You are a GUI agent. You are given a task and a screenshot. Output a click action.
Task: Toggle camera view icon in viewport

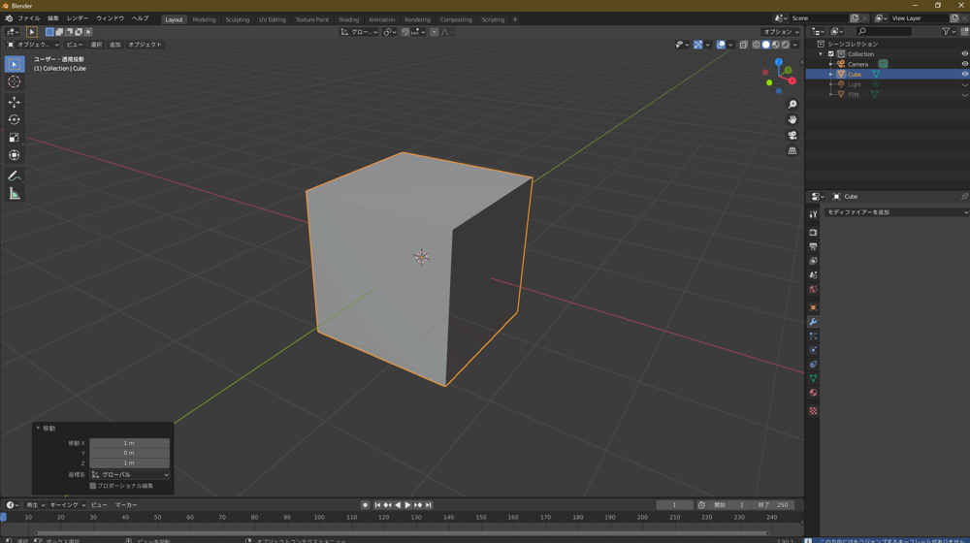coord(792,136)
